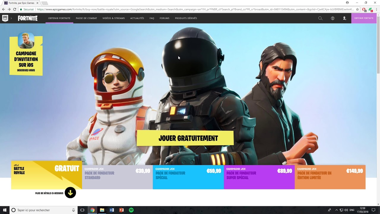
Task: Select the Pack de Fondateur Édition Limitée card
Action: pyautogui.click(x=330, y=177)
